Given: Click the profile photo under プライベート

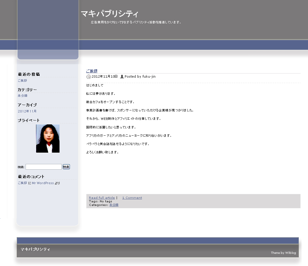Looking at the screenshot, I should 48,138.
